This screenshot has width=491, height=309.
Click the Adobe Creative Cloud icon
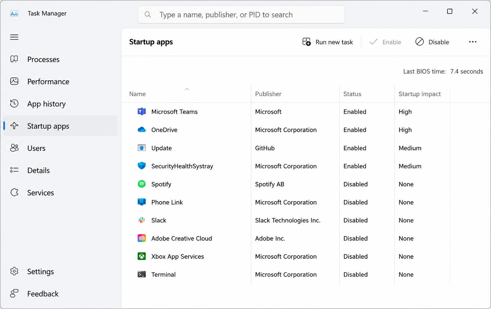click(141, 238)
